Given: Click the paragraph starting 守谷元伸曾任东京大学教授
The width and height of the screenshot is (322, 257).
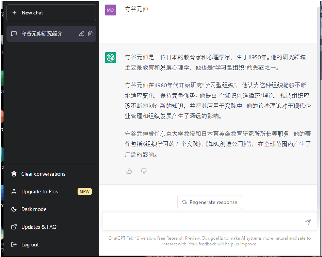Looking at the screenshot, I should click(218, 144).
